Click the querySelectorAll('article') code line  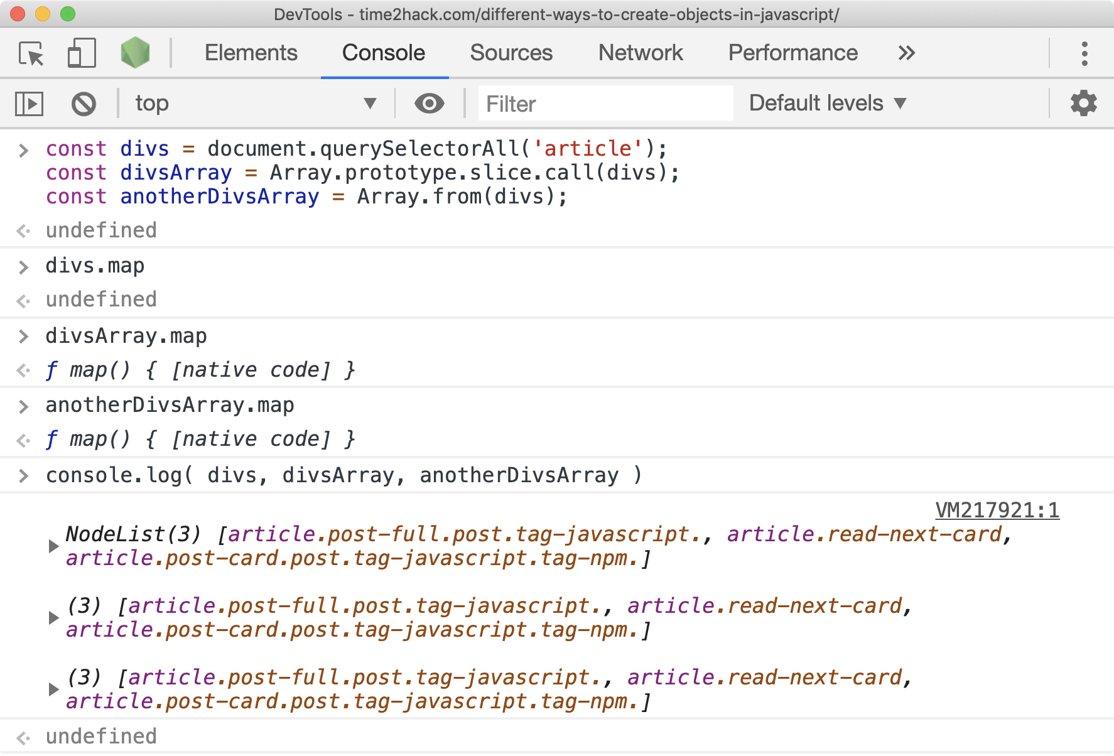pyautogui.click(x=357, y=149)
